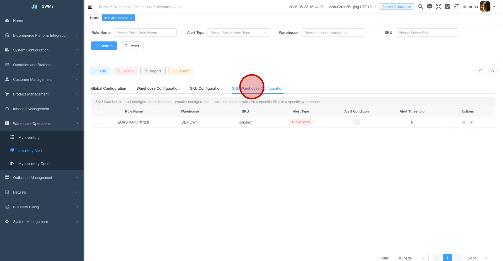503x261 pixels.
Task: Click the democs user avatar
Action: pyautogui.click(x=485, y=7)
